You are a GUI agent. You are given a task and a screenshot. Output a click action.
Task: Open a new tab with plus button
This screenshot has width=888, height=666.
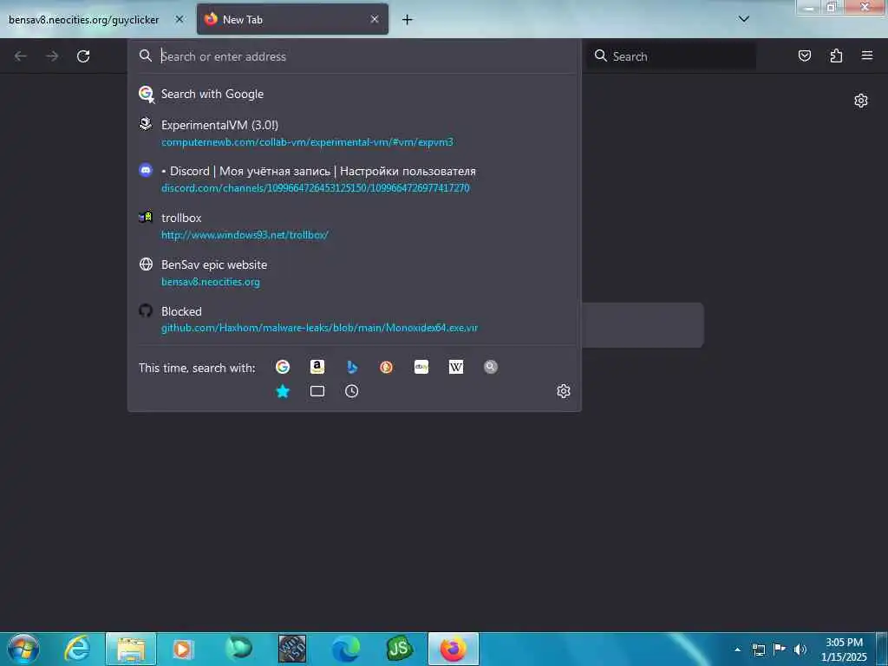tap(408, 20)
